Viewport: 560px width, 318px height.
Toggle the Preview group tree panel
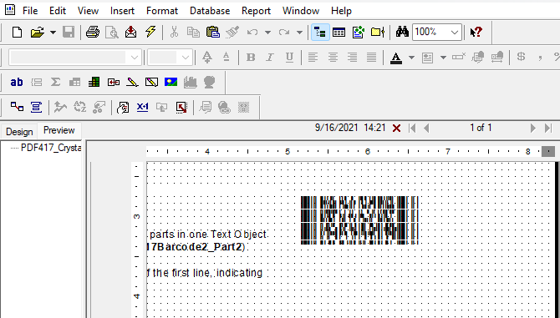point(320,32)
